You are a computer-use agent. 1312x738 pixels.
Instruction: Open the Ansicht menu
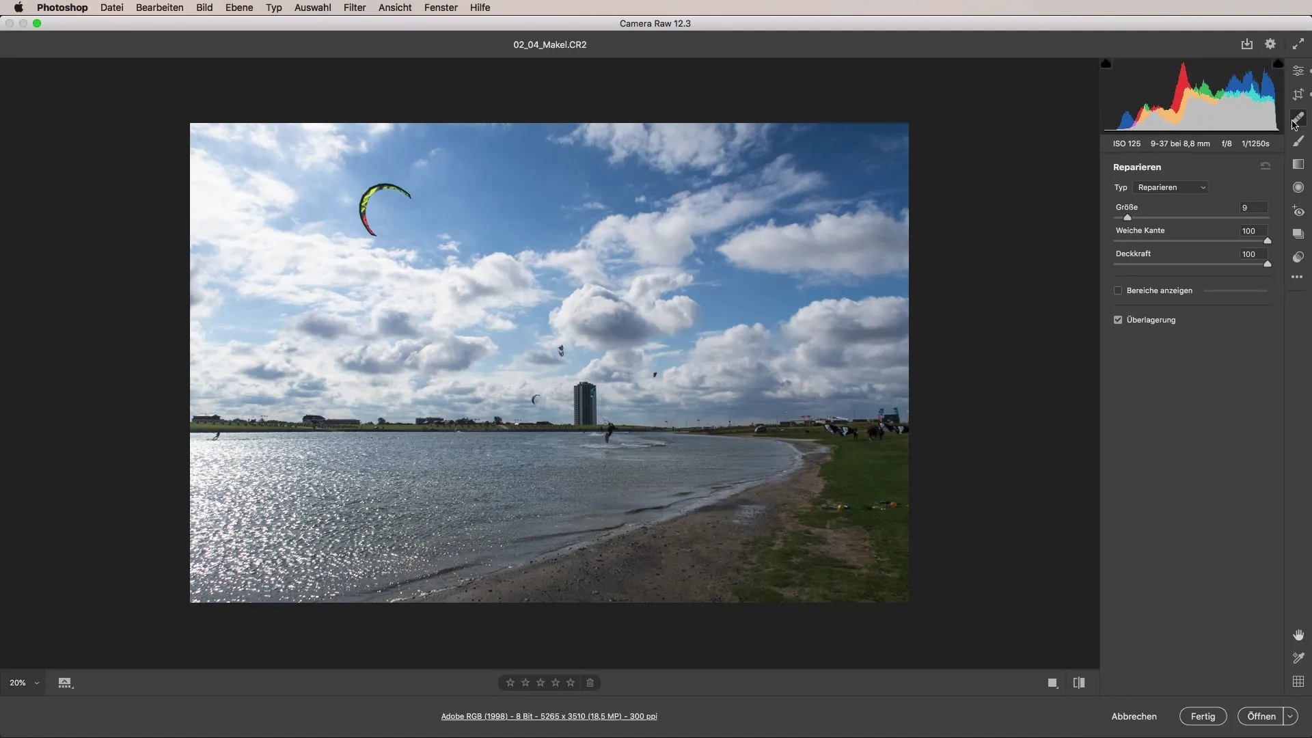tap(395, 8)
